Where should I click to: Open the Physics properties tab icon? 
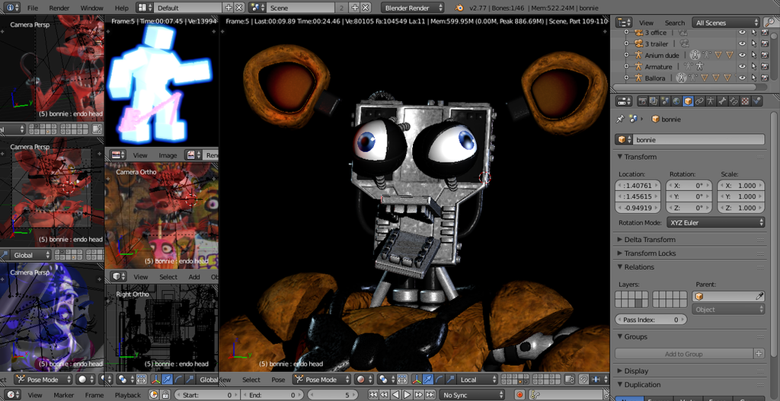(x=756, y=101)
